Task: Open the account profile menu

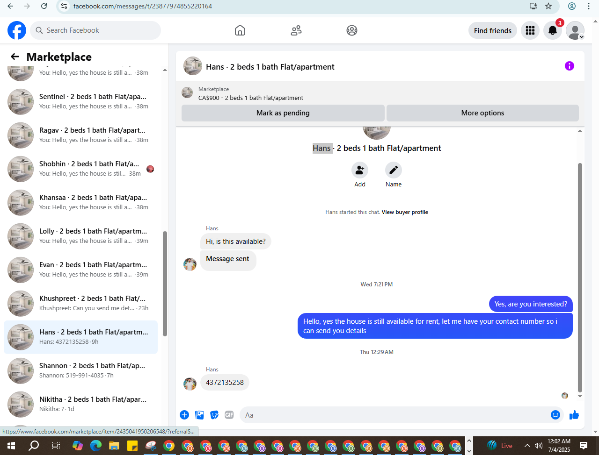Action: click(x=575, y=30)
